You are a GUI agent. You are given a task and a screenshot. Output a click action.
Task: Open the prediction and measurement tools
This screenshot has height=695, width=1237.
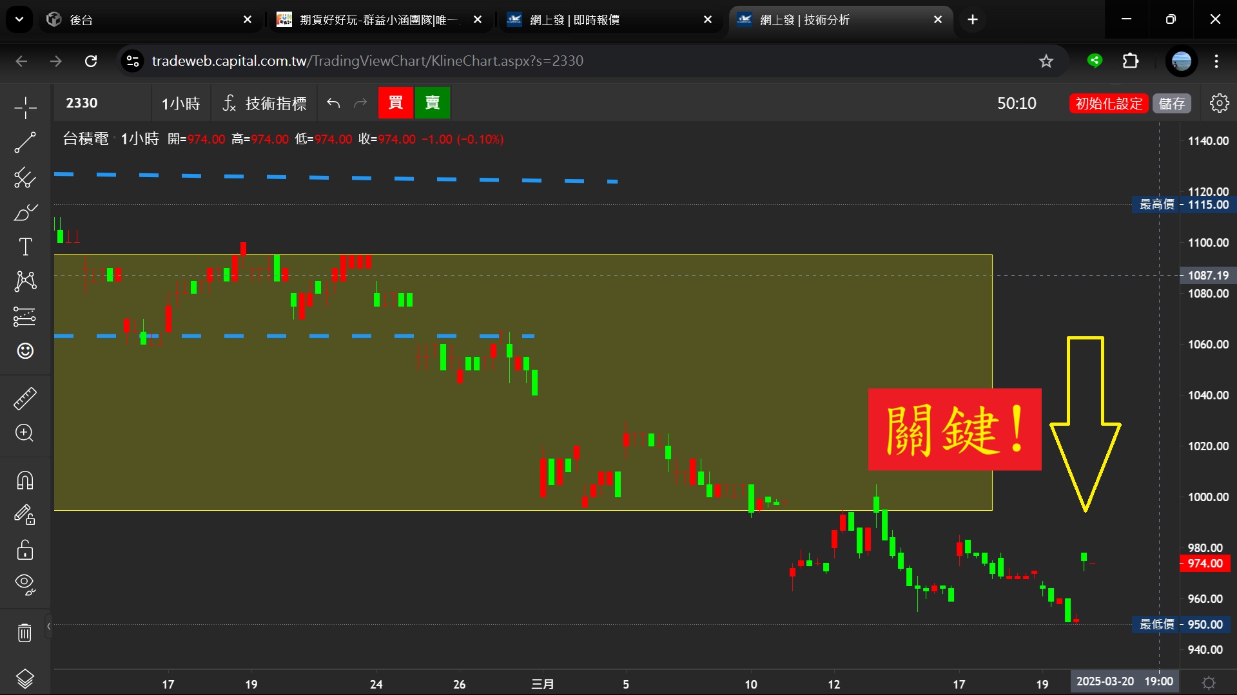25,316
